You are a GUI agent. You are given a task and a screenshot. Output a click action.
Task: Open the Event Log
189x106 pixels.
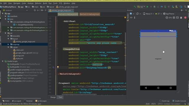(164, 101)
